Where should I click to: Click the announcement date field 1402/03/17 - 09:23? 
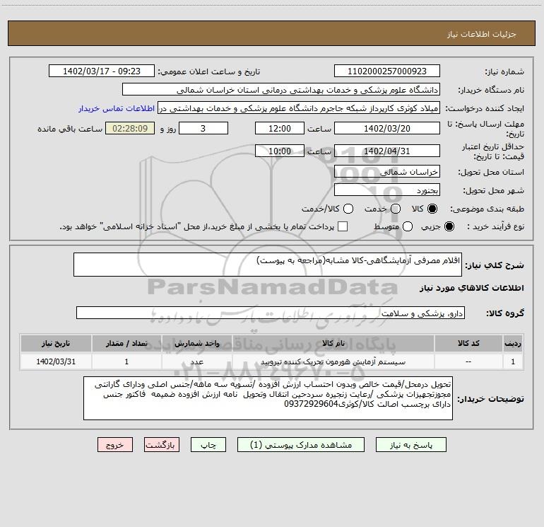coord(102,71)
